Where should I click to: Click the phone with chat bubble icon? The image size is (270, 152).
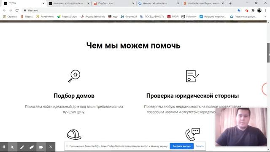pos(192,134)
